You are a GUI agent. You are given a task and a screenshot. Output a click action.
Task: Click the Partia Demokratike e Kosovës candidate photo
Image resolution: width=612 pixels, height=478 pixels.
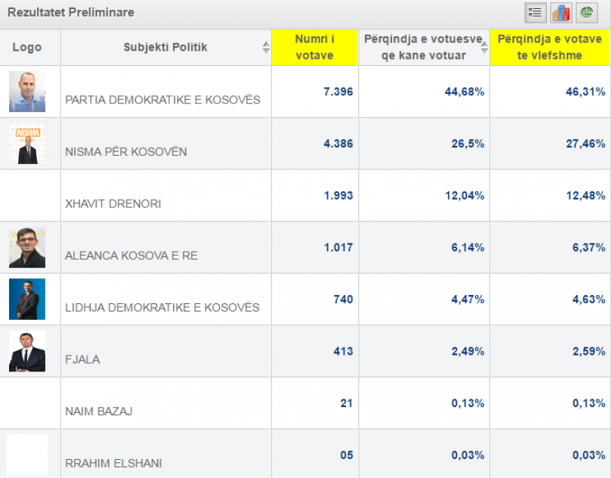tap(27, 92)
